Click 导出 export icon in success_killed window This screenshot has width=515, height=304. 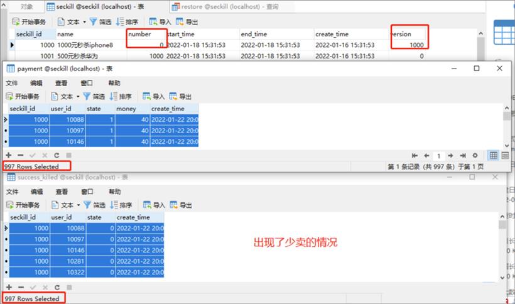coord(181,205)
